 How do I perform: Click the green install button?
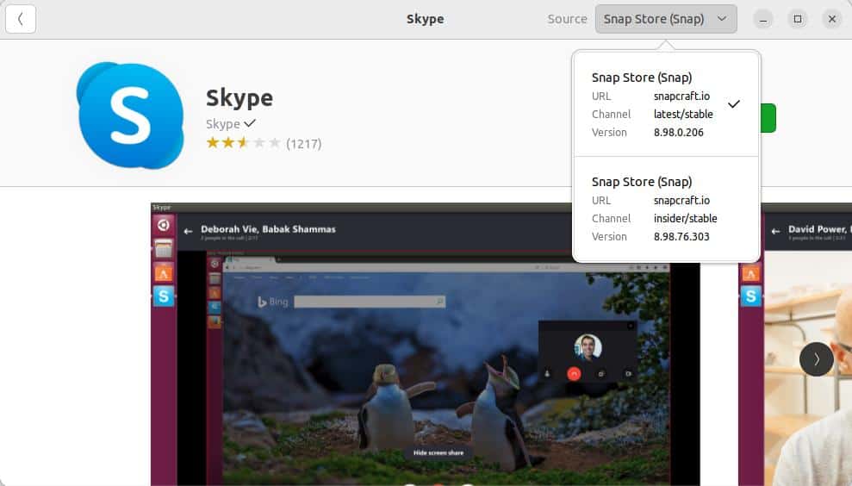coord(768,118)
